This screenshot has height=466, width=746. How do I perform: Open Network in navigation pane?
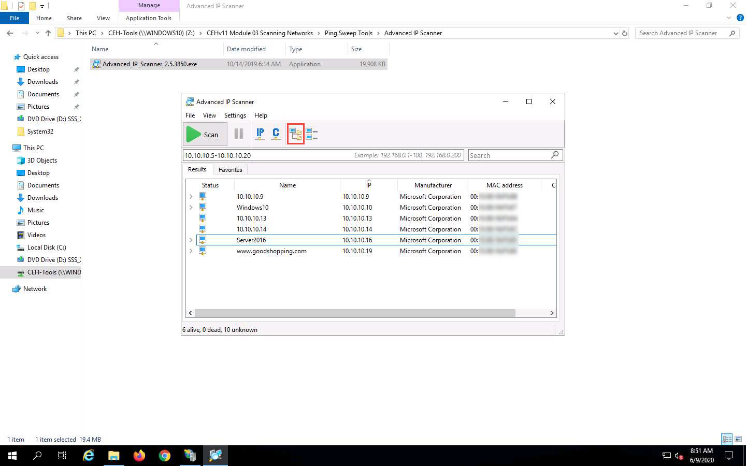pyautogui.click(x=35, y=289)
